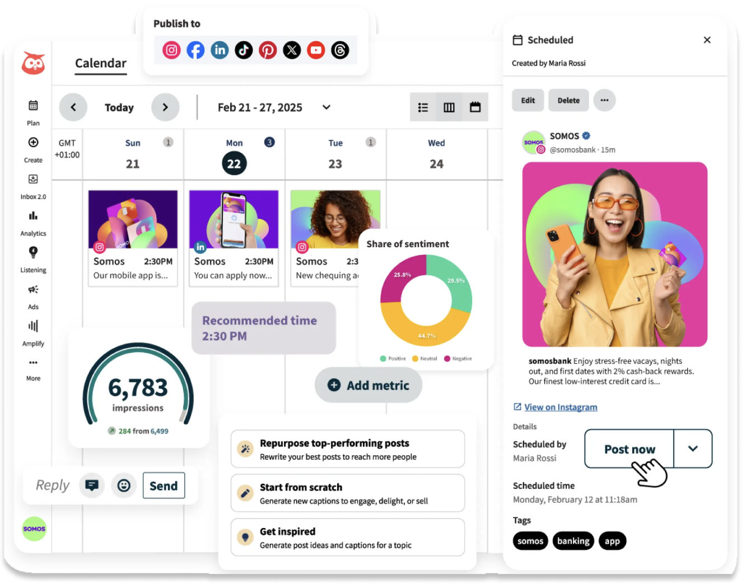Choose the TikTok network icon

244,50
